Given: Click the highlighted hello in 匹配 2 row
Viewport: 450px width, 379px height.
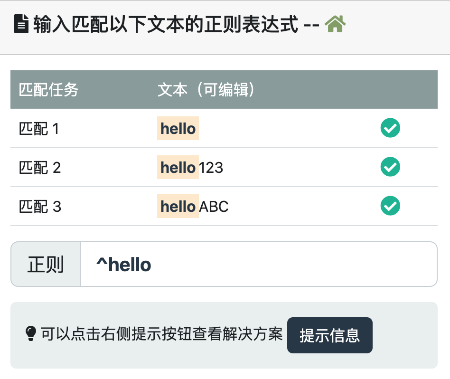Looking at the screenshot, I should pos(178,168).
